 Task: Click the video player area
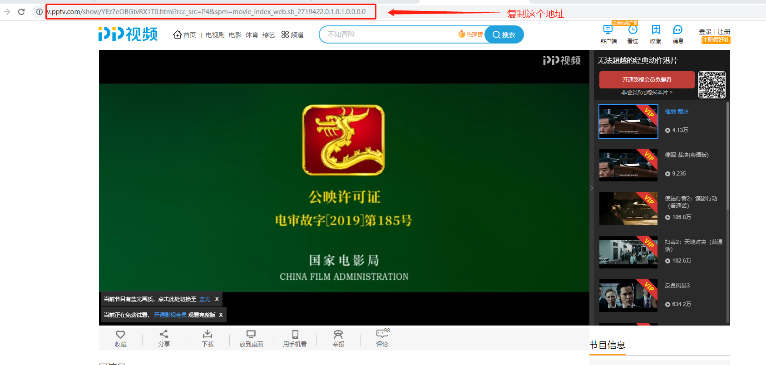(344, 187)
